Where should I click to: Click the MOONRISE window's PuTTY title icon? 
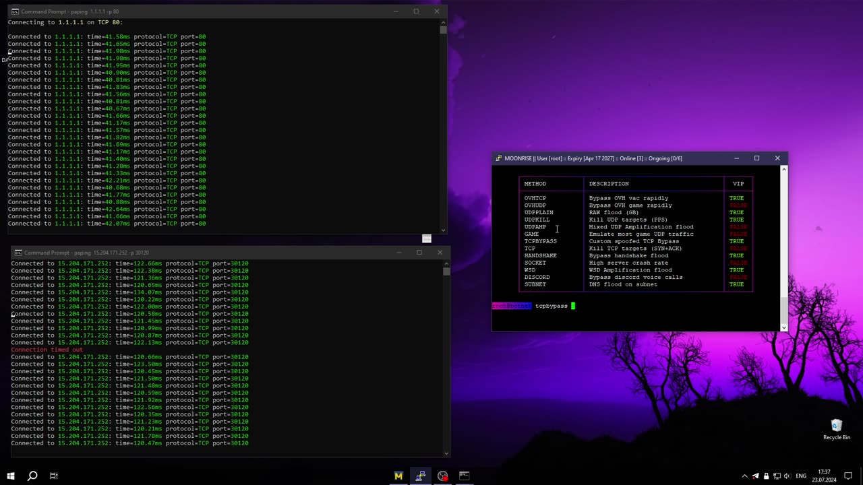[x=499, y=158]
